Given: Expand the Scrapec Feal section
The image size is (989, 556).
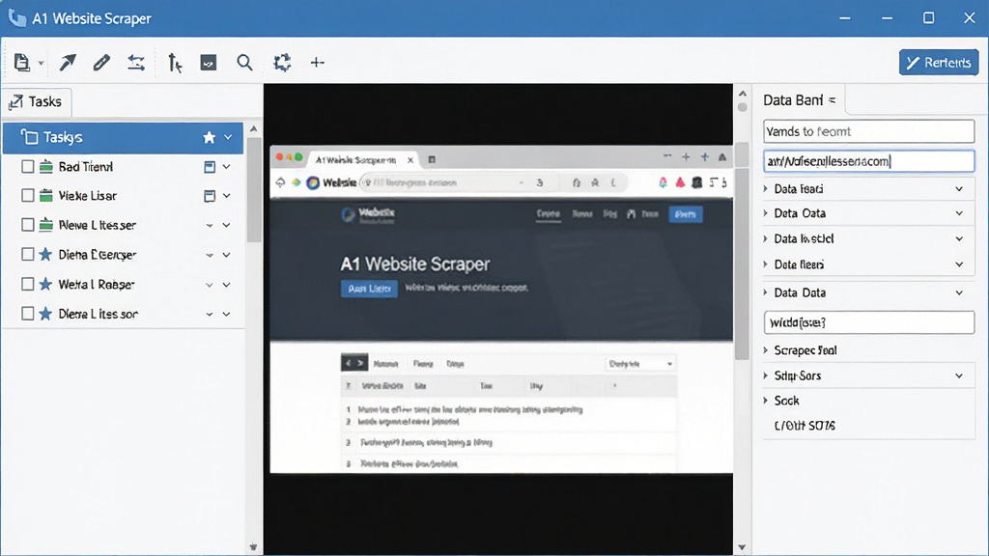Looking at the screenshot, I should click(x=868, y=350).
